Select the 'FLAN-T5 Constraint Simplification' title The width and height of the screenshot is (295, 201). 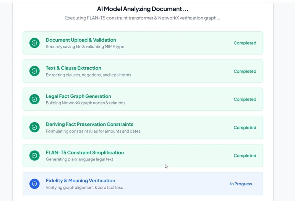85,152
